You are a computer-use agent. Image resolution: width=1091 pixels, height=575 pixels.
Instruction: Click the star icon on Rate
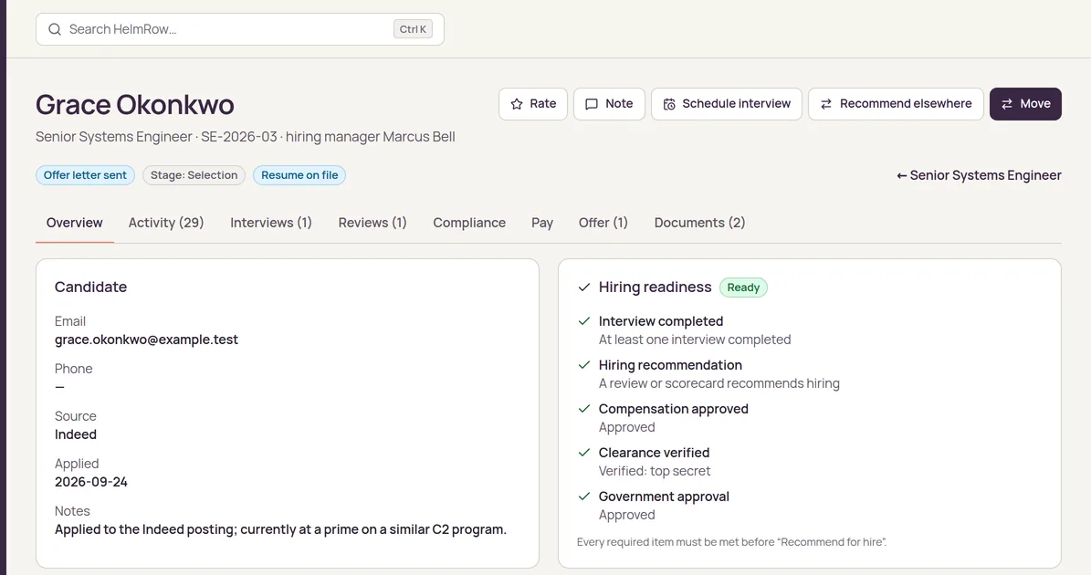pyautogui.click(x=516, y=104)
